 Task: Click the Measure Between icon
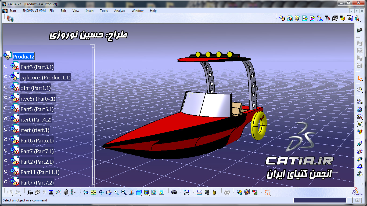tap(199, 192)
